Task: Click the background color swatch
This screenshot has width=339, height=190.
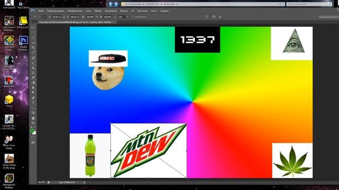Action: click(x=34, y=133)
